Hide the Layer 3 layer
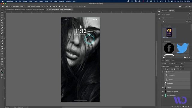This screenshot has width=192, height=108. 163,88
